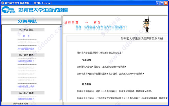The width and height of the screenshot is (169, 106).
Task: Minimize the 好判官大学生面试题库 window
Action: (158, 3)
